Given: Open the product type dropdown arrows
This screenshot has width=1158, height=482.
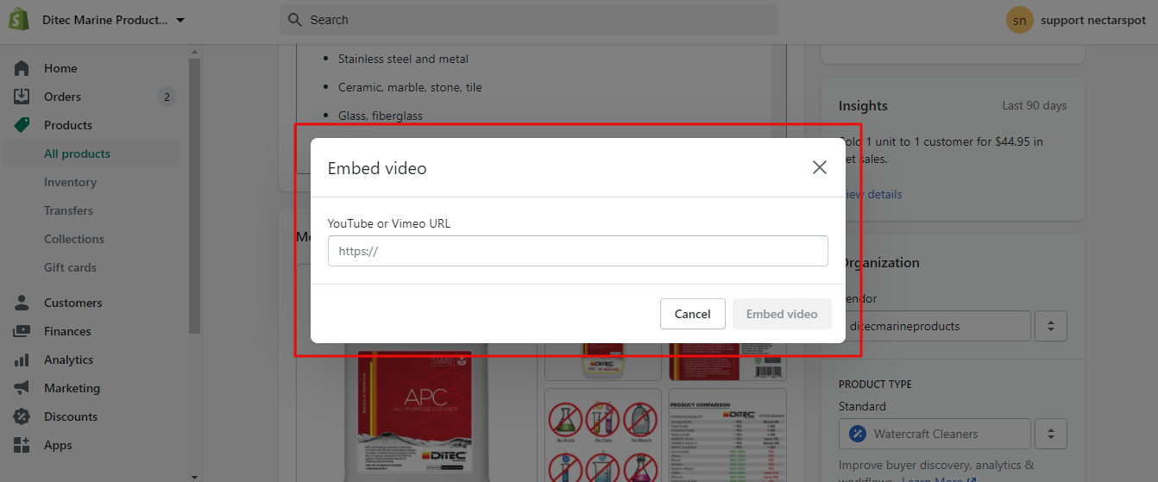Looking at the screenshot, I should pos(1051,434).
